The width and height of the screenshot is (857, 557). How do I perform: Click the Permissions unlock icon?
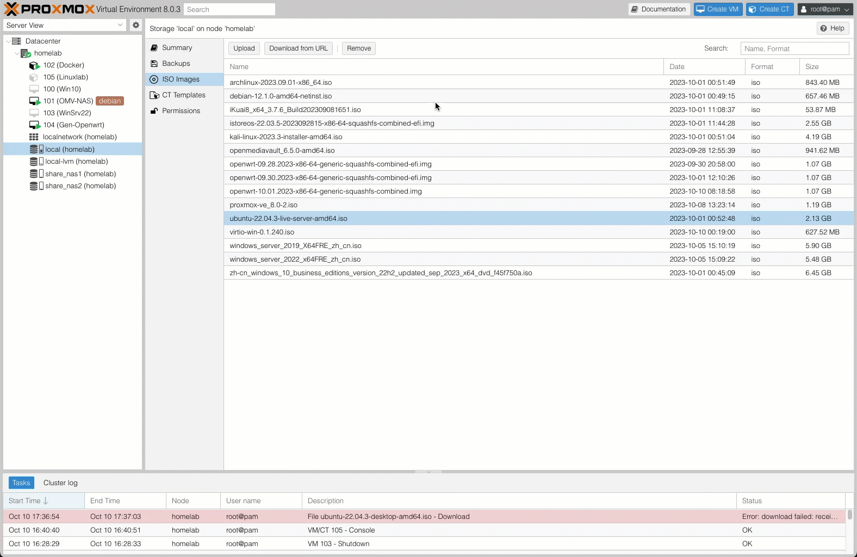coord(154,111)
